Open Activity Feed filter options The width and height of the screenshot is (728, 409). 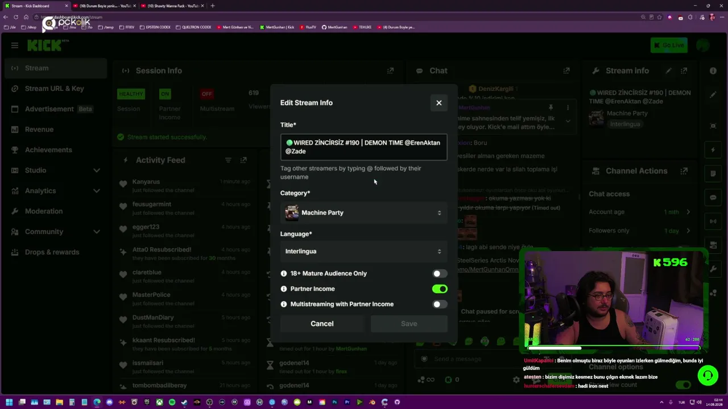(x=228, y=160)
